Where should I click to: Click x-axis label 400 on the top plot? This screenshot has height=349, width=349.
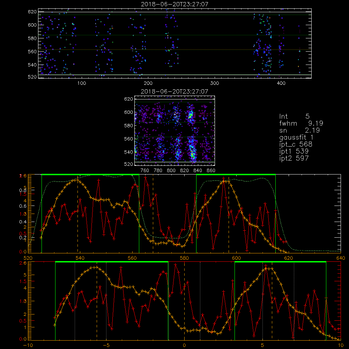click(x=281, y=83)
